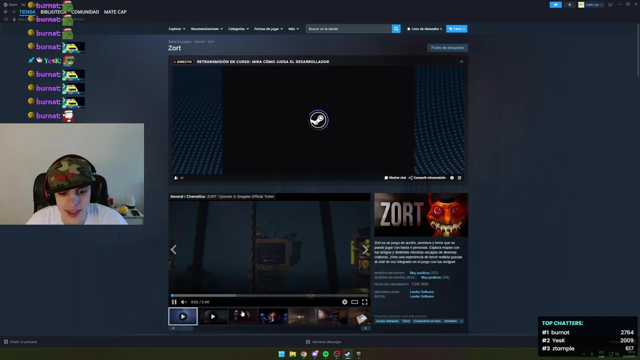The image size is (640, 360).
Task: Open Steam menu in title bar
Action: click(x=10, y=4)
